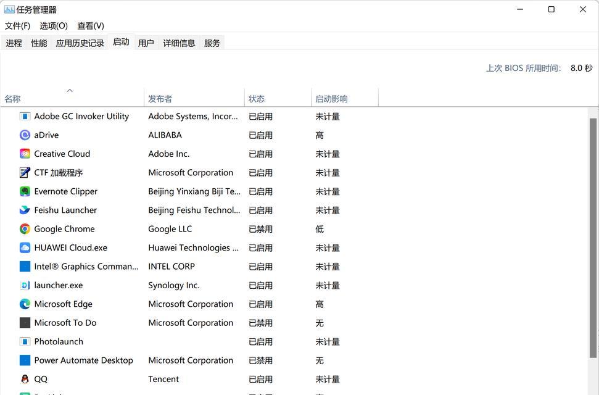The width and height of the screenshot is (599, 395).
Task: Click the Intel® Graphics Comman... name
Action: 86,266
